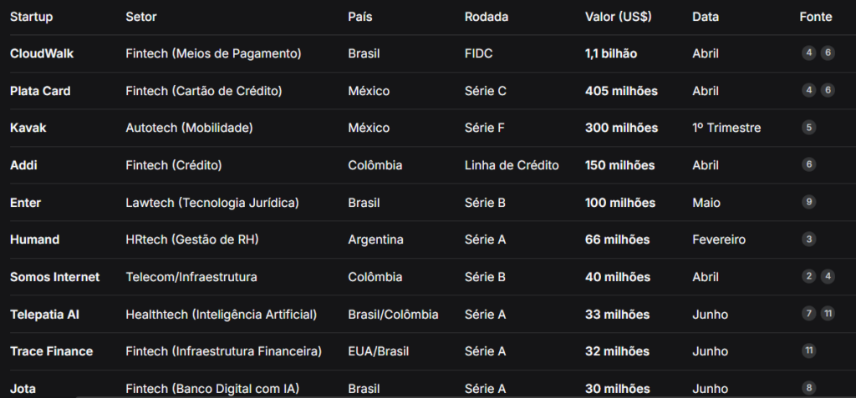Image resolution: width=856 pixels, height=398 pixels.
Task: Click the Startup column header
Action: click(32, 17)
